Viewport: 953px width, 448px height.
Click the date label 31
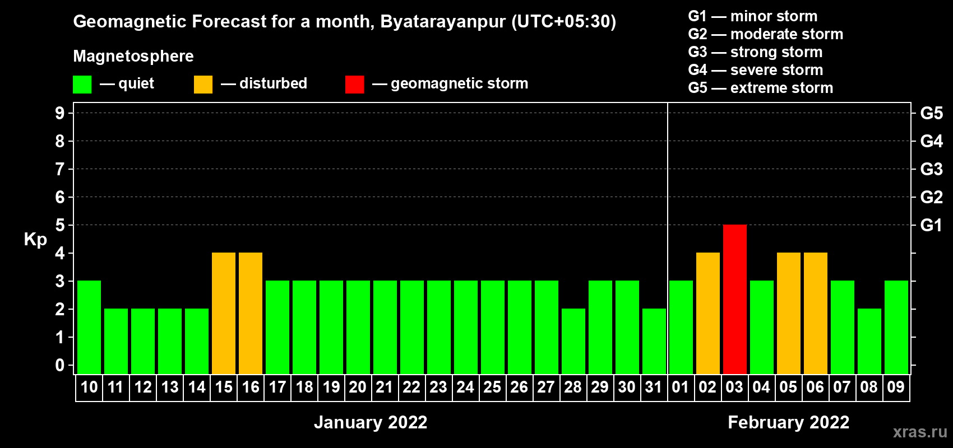coord(654,388)
